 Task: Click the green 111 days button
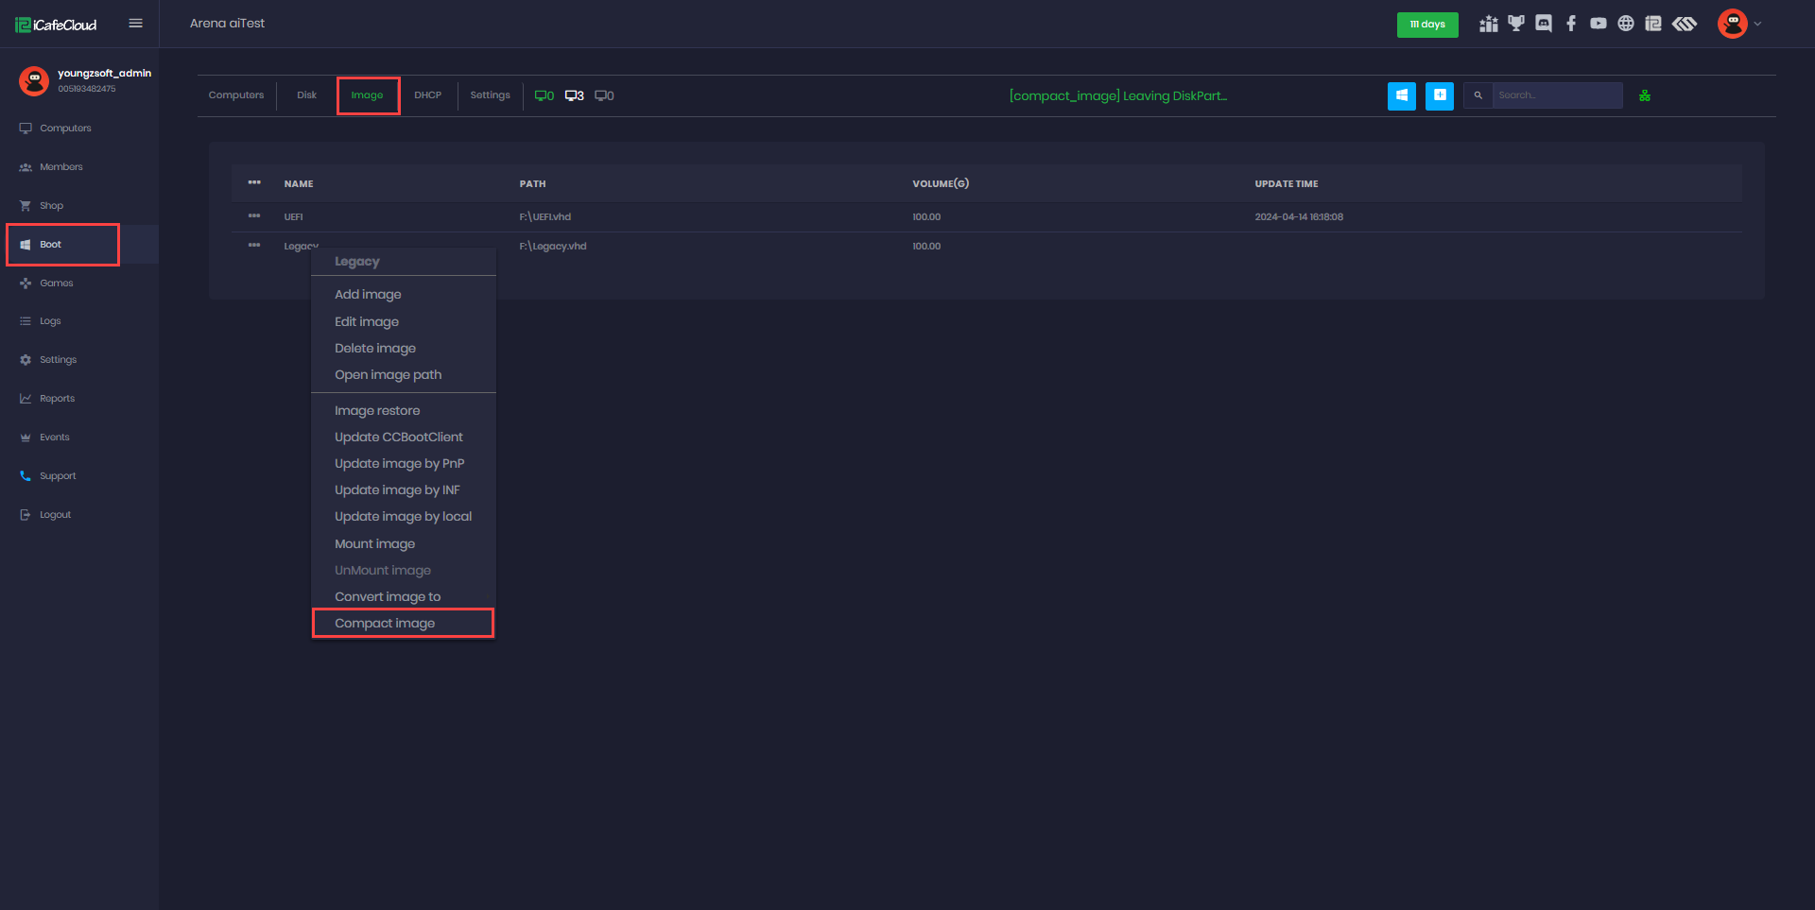point(1426,25)
